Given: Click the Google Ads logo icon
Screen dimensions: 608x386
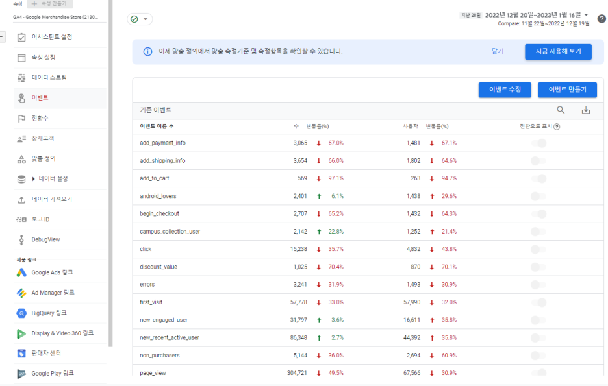Looking at the screenshot, I should tap(21, 272).
